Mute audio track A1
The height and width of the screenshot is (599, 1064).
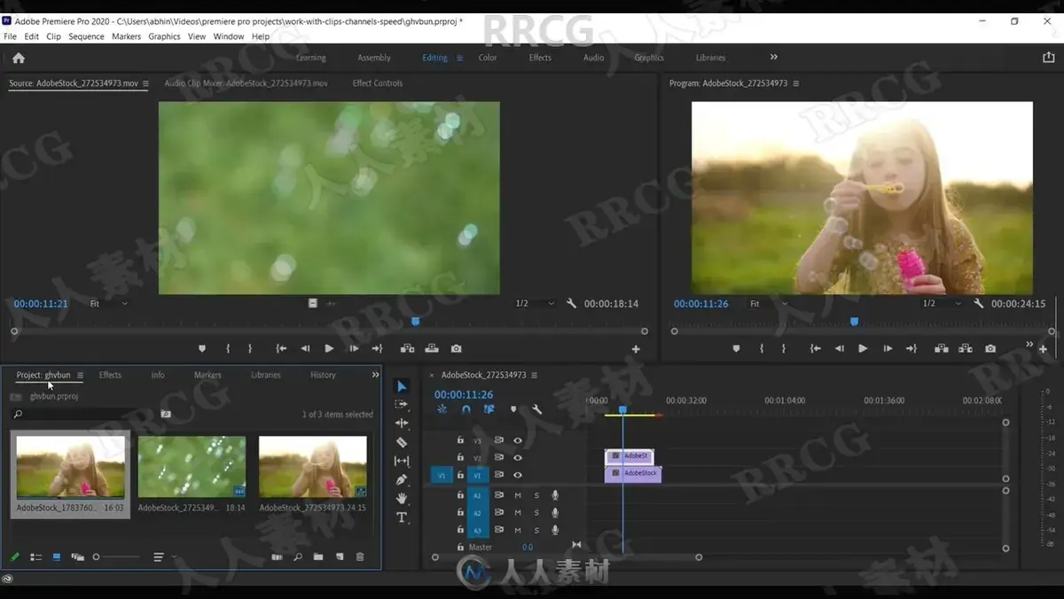point(518,495)
